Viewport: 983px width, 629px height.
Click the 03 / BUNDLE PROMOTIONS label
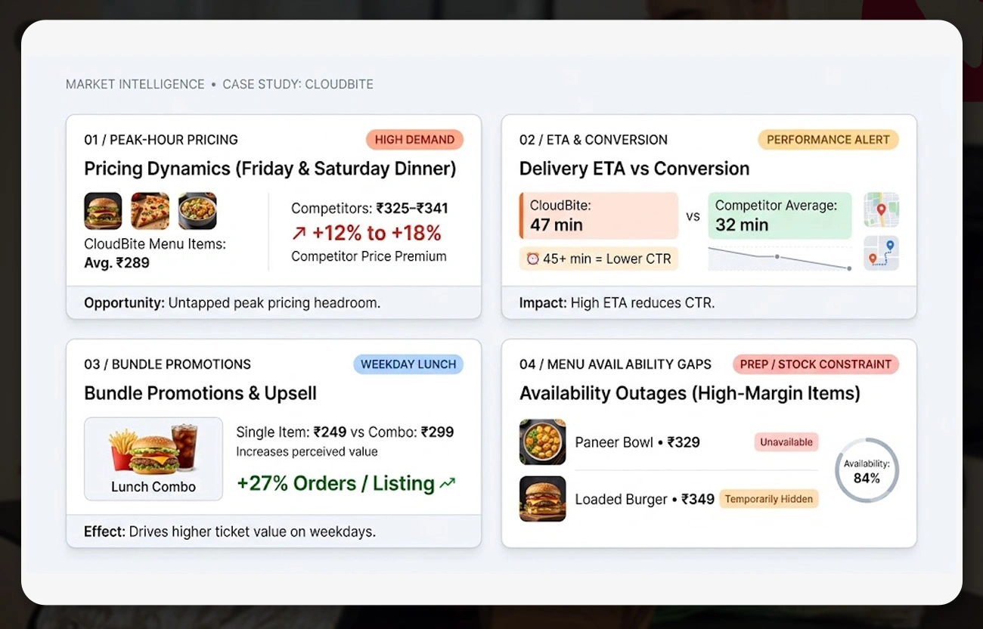coord(167,364)
